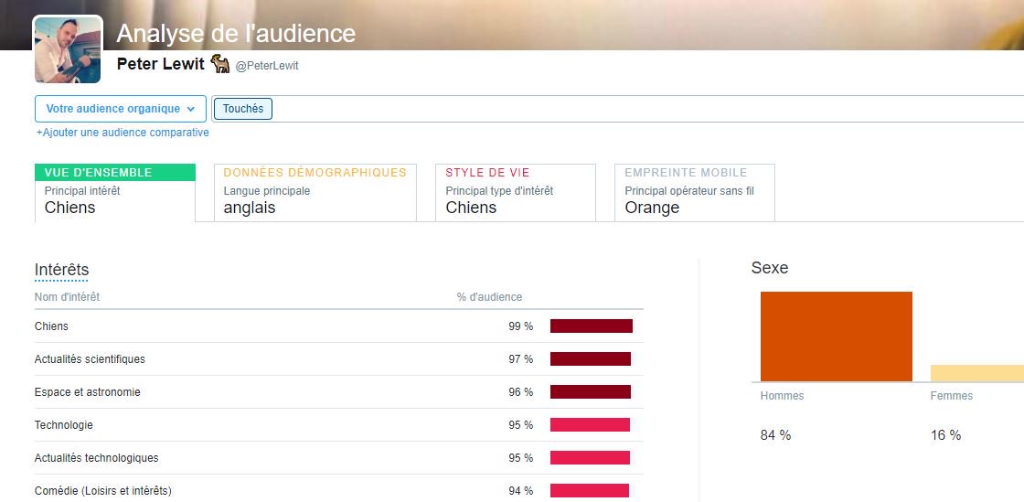The height and width of the screenshot is (502, 1024).
Task: Click the yellow Femmes bar in Sexe chart
Action: pos(977,373)
